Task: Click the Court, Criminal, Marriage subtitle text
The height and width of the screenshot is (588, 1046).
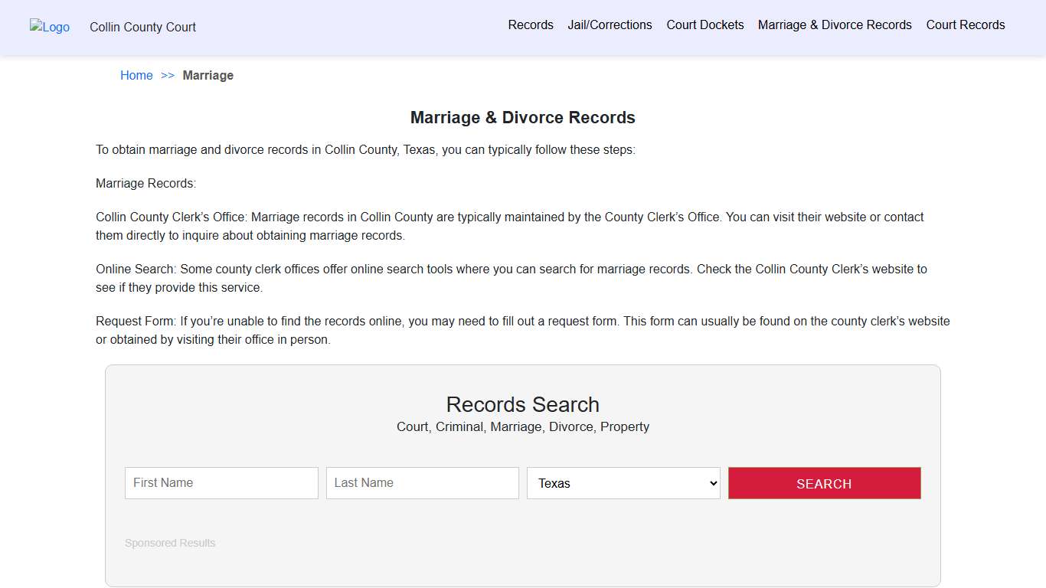Action: (x=523, y=426)
